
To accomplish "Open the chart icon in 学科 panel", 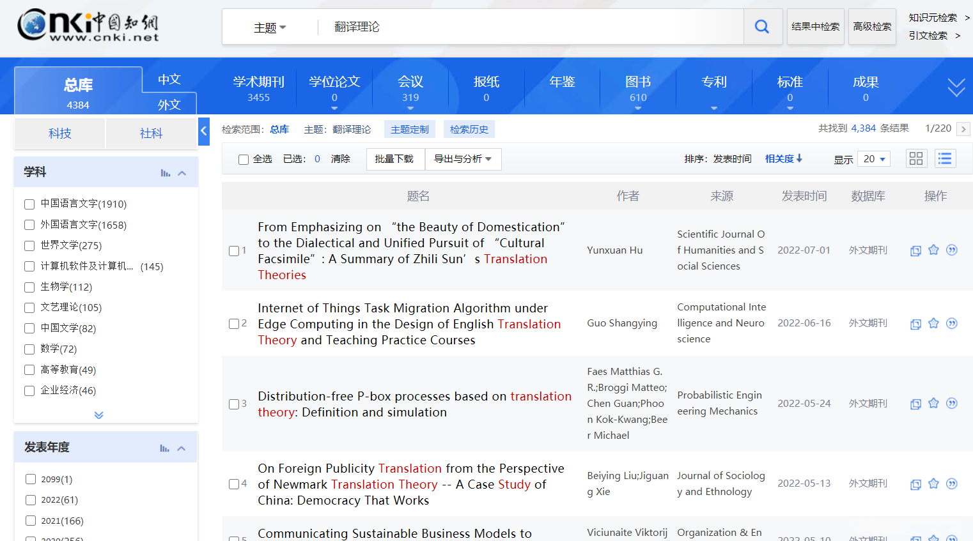I will [x=165, y=172].
